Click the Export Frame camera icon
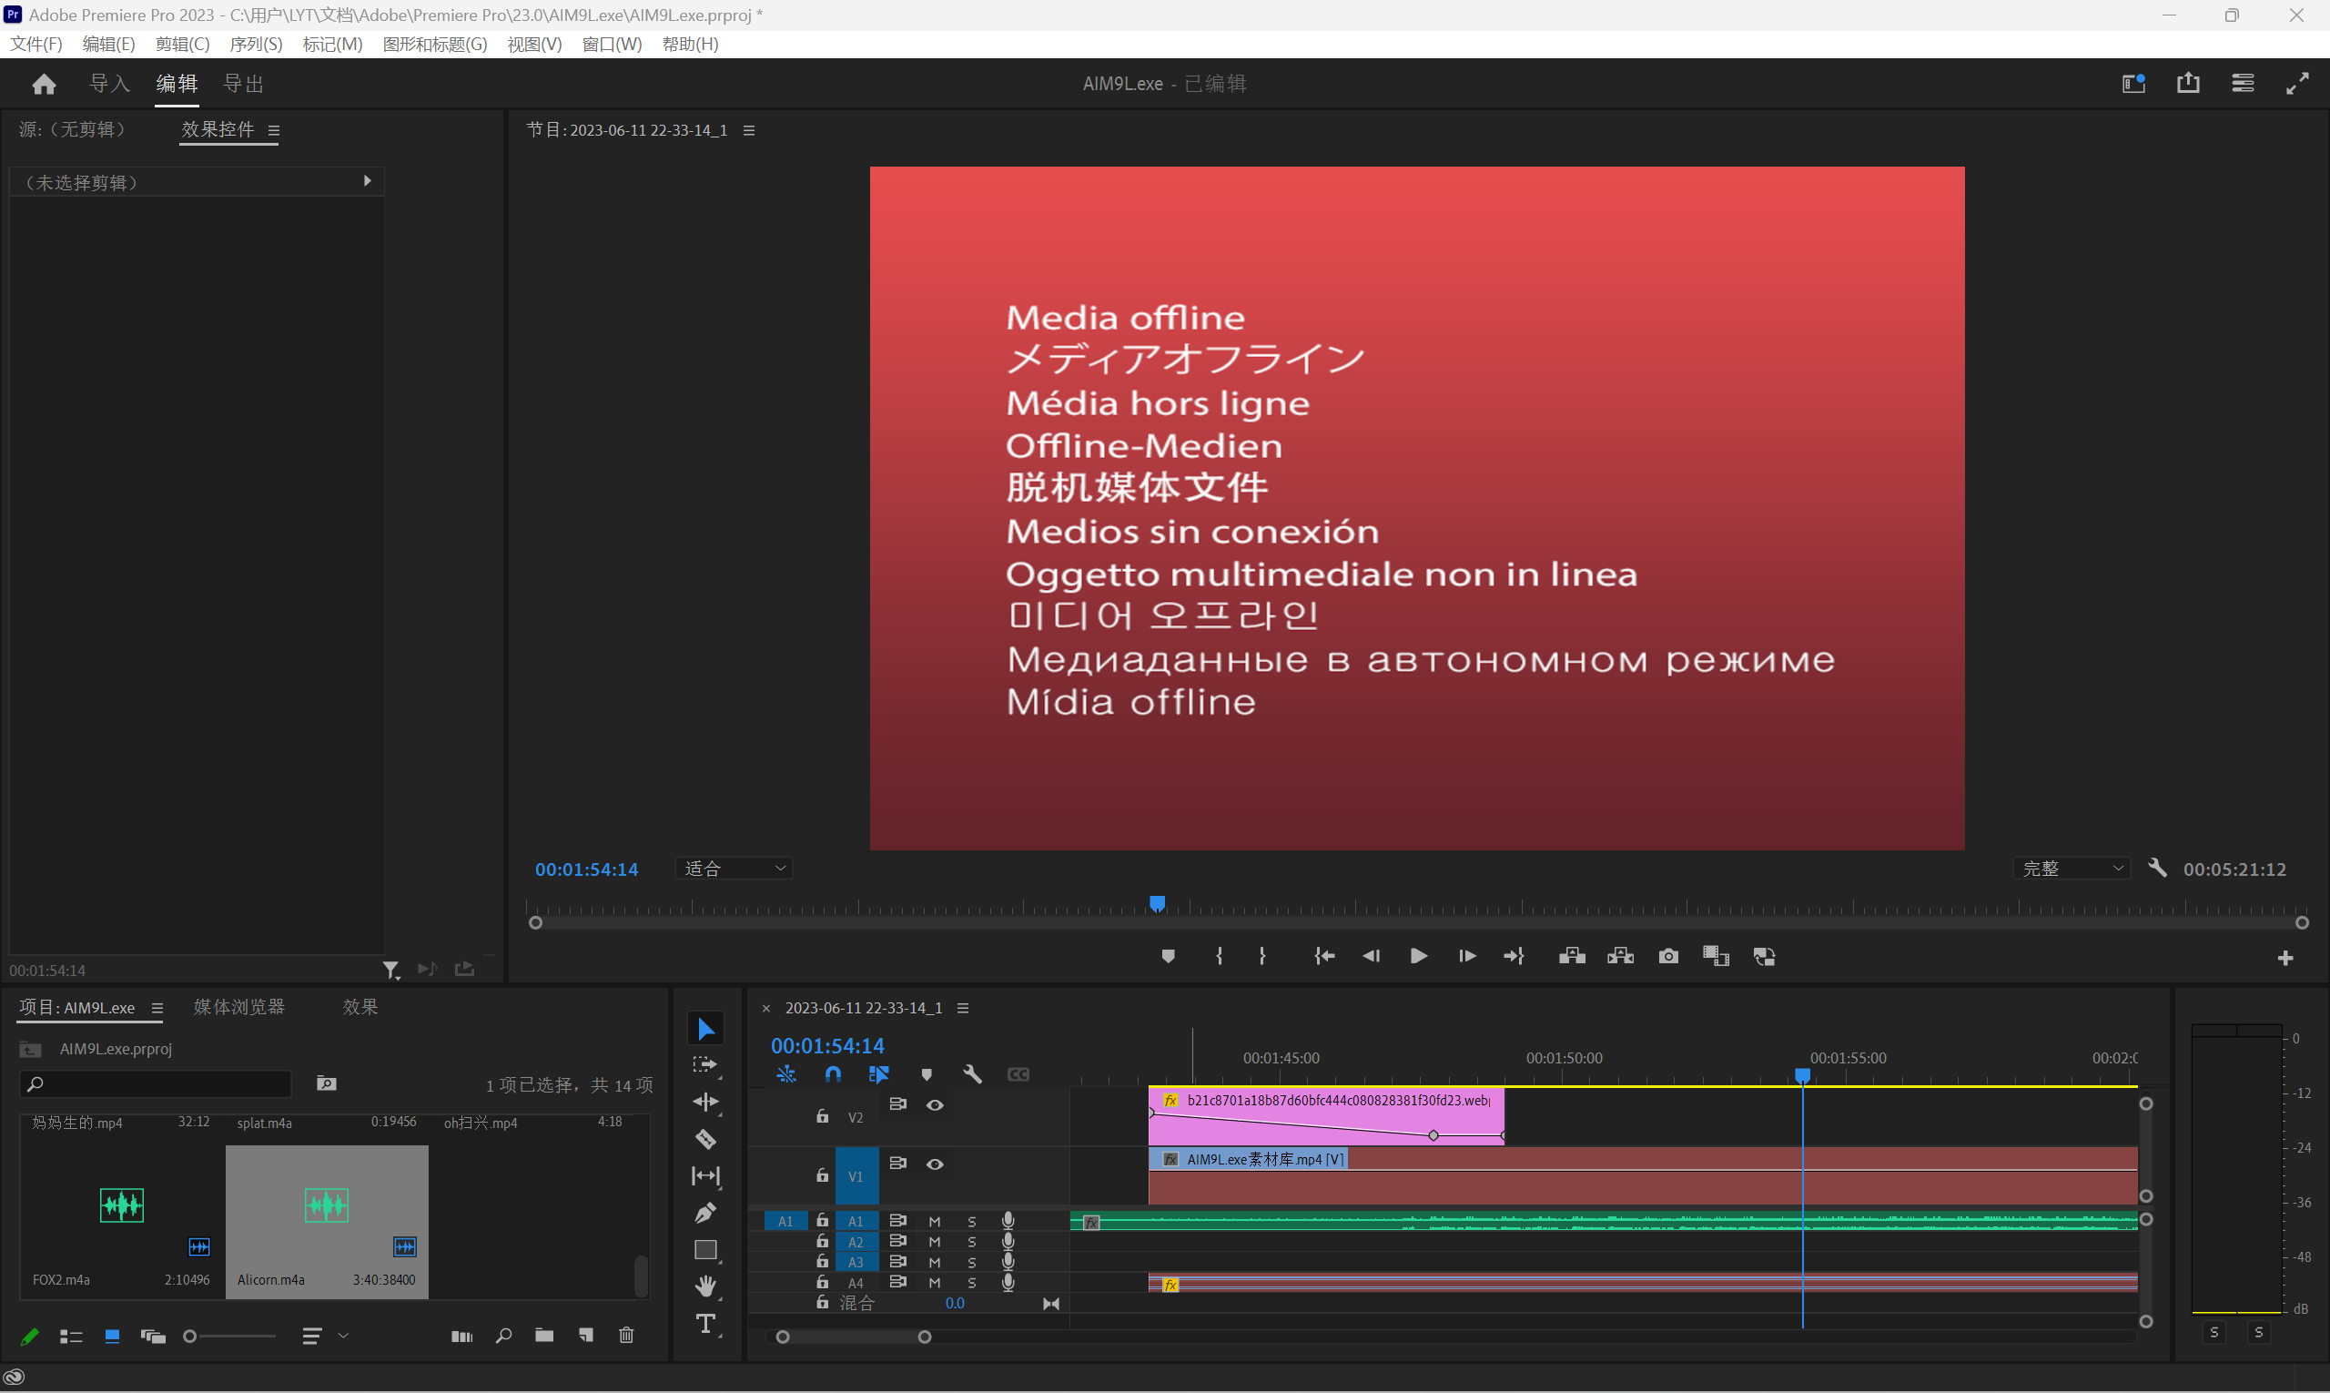 coord(1668,956)
